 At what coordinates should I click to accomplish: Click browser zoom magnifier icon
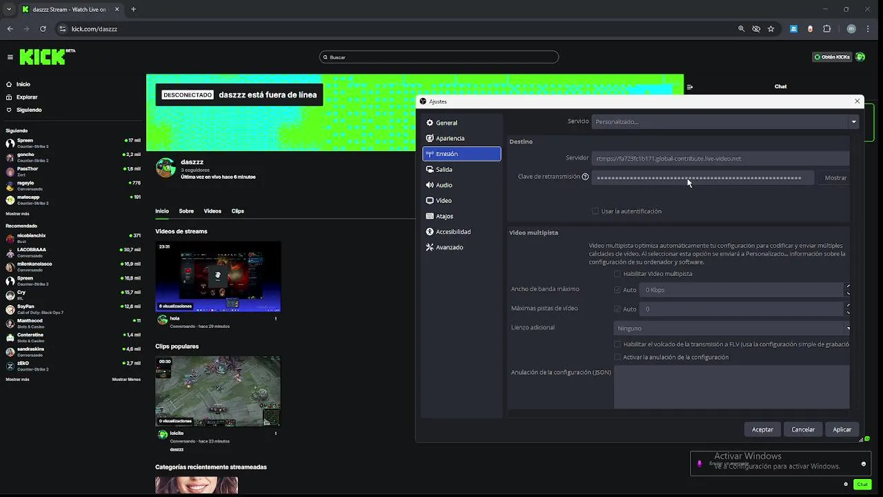[x=742, y=29]
